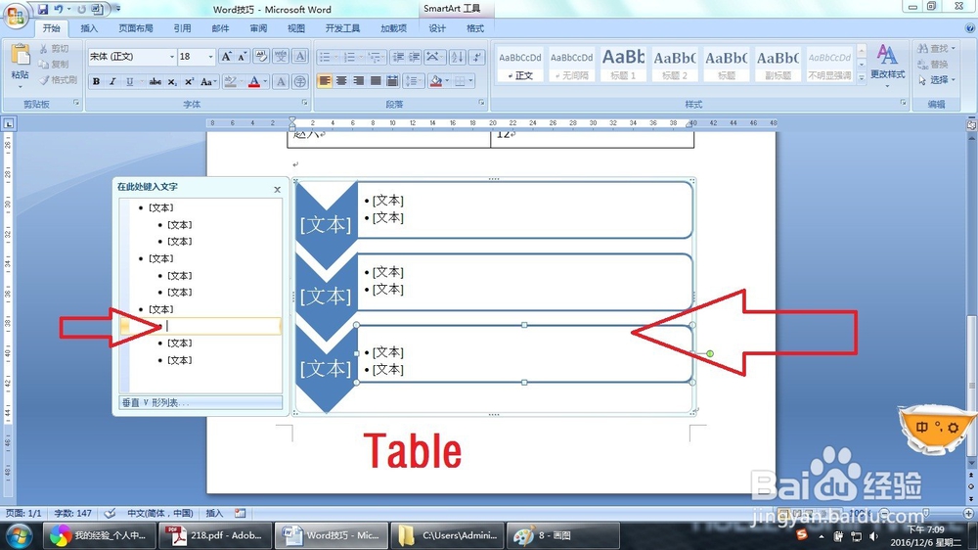Set center text alignment
978x550 pixels.
[x=341, y=81]
